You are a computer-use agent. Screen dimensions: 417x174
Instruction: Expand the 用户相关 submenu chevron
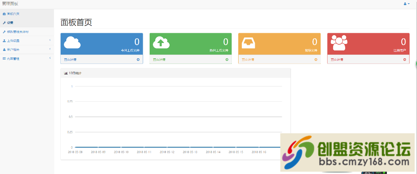[50, 49]
